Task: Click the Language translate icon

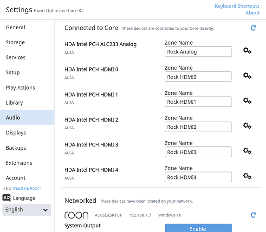Action: tap(6, 198)
